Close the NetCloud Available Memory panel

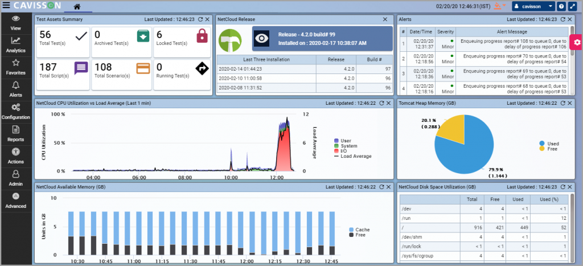(x=388, y=187)
